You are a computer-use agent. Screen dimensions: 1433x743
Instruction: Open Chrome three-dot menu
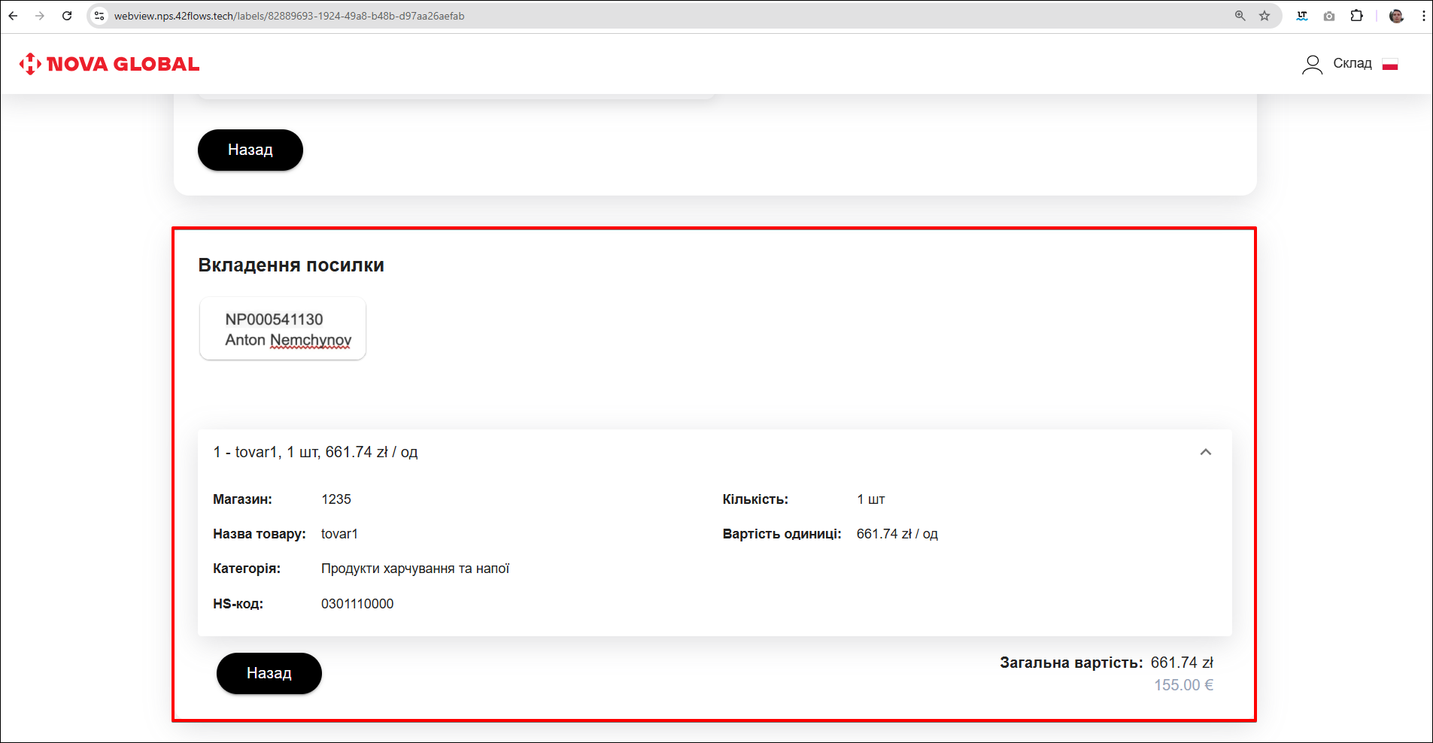coord(1423,16)
